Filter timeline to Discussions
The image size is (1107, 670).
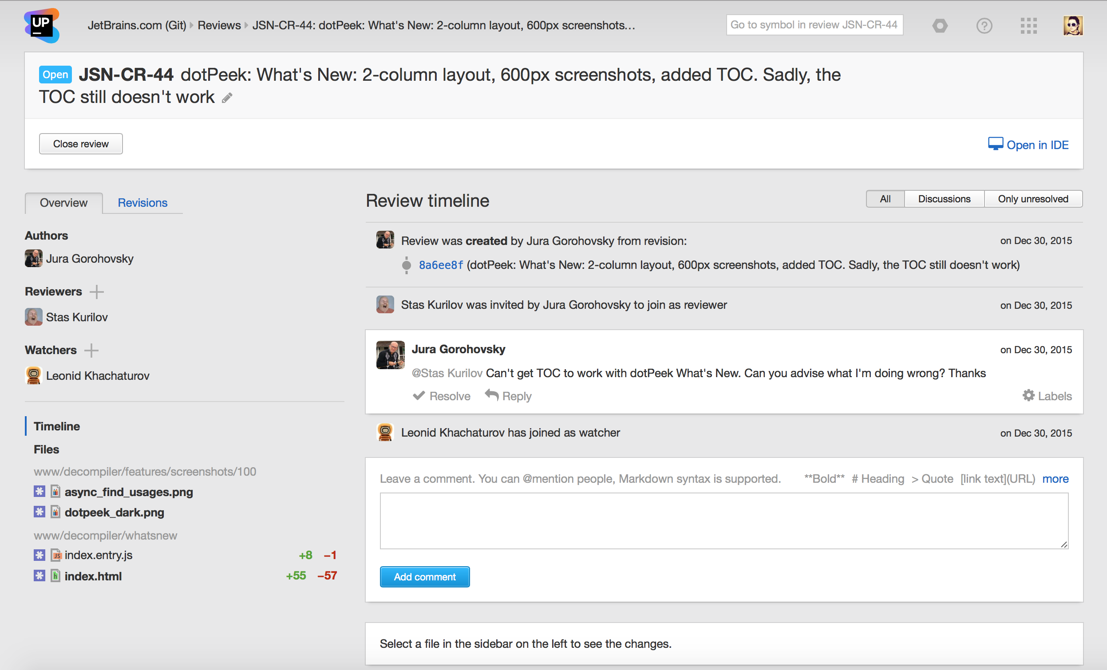pos(944,199)
